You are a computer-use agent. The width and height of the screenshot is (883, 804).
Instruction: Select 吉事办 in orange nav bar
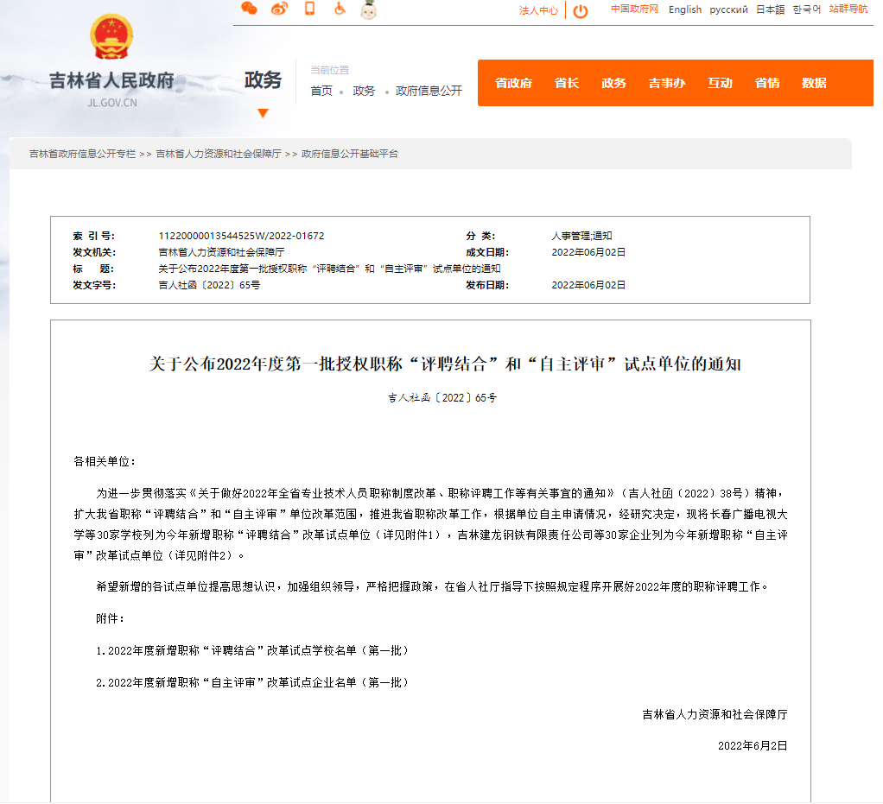[x=666, y=83]
